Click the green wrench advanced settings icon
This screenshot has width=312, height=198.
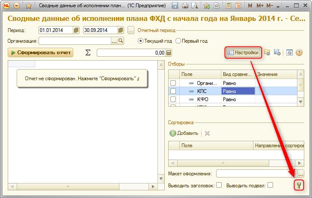click(x=299, y=185)
